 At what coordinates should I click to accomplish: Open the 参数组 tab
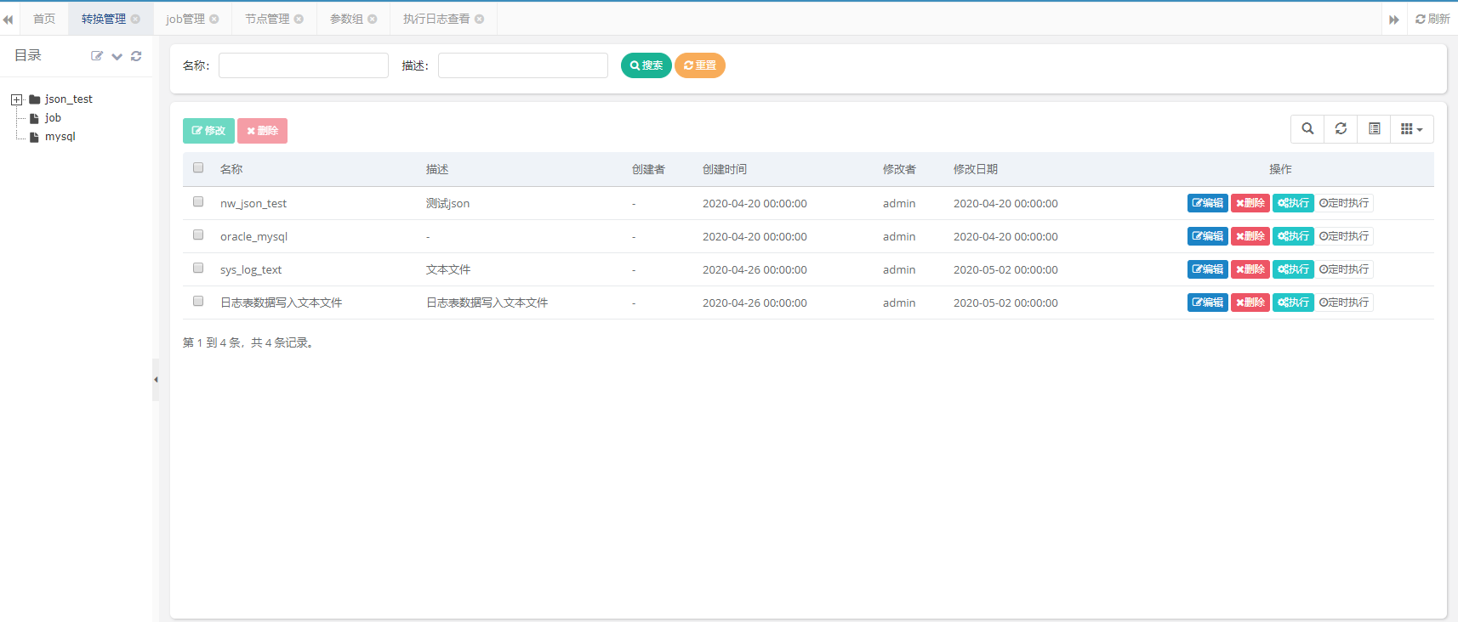click(x=346, y=19)
